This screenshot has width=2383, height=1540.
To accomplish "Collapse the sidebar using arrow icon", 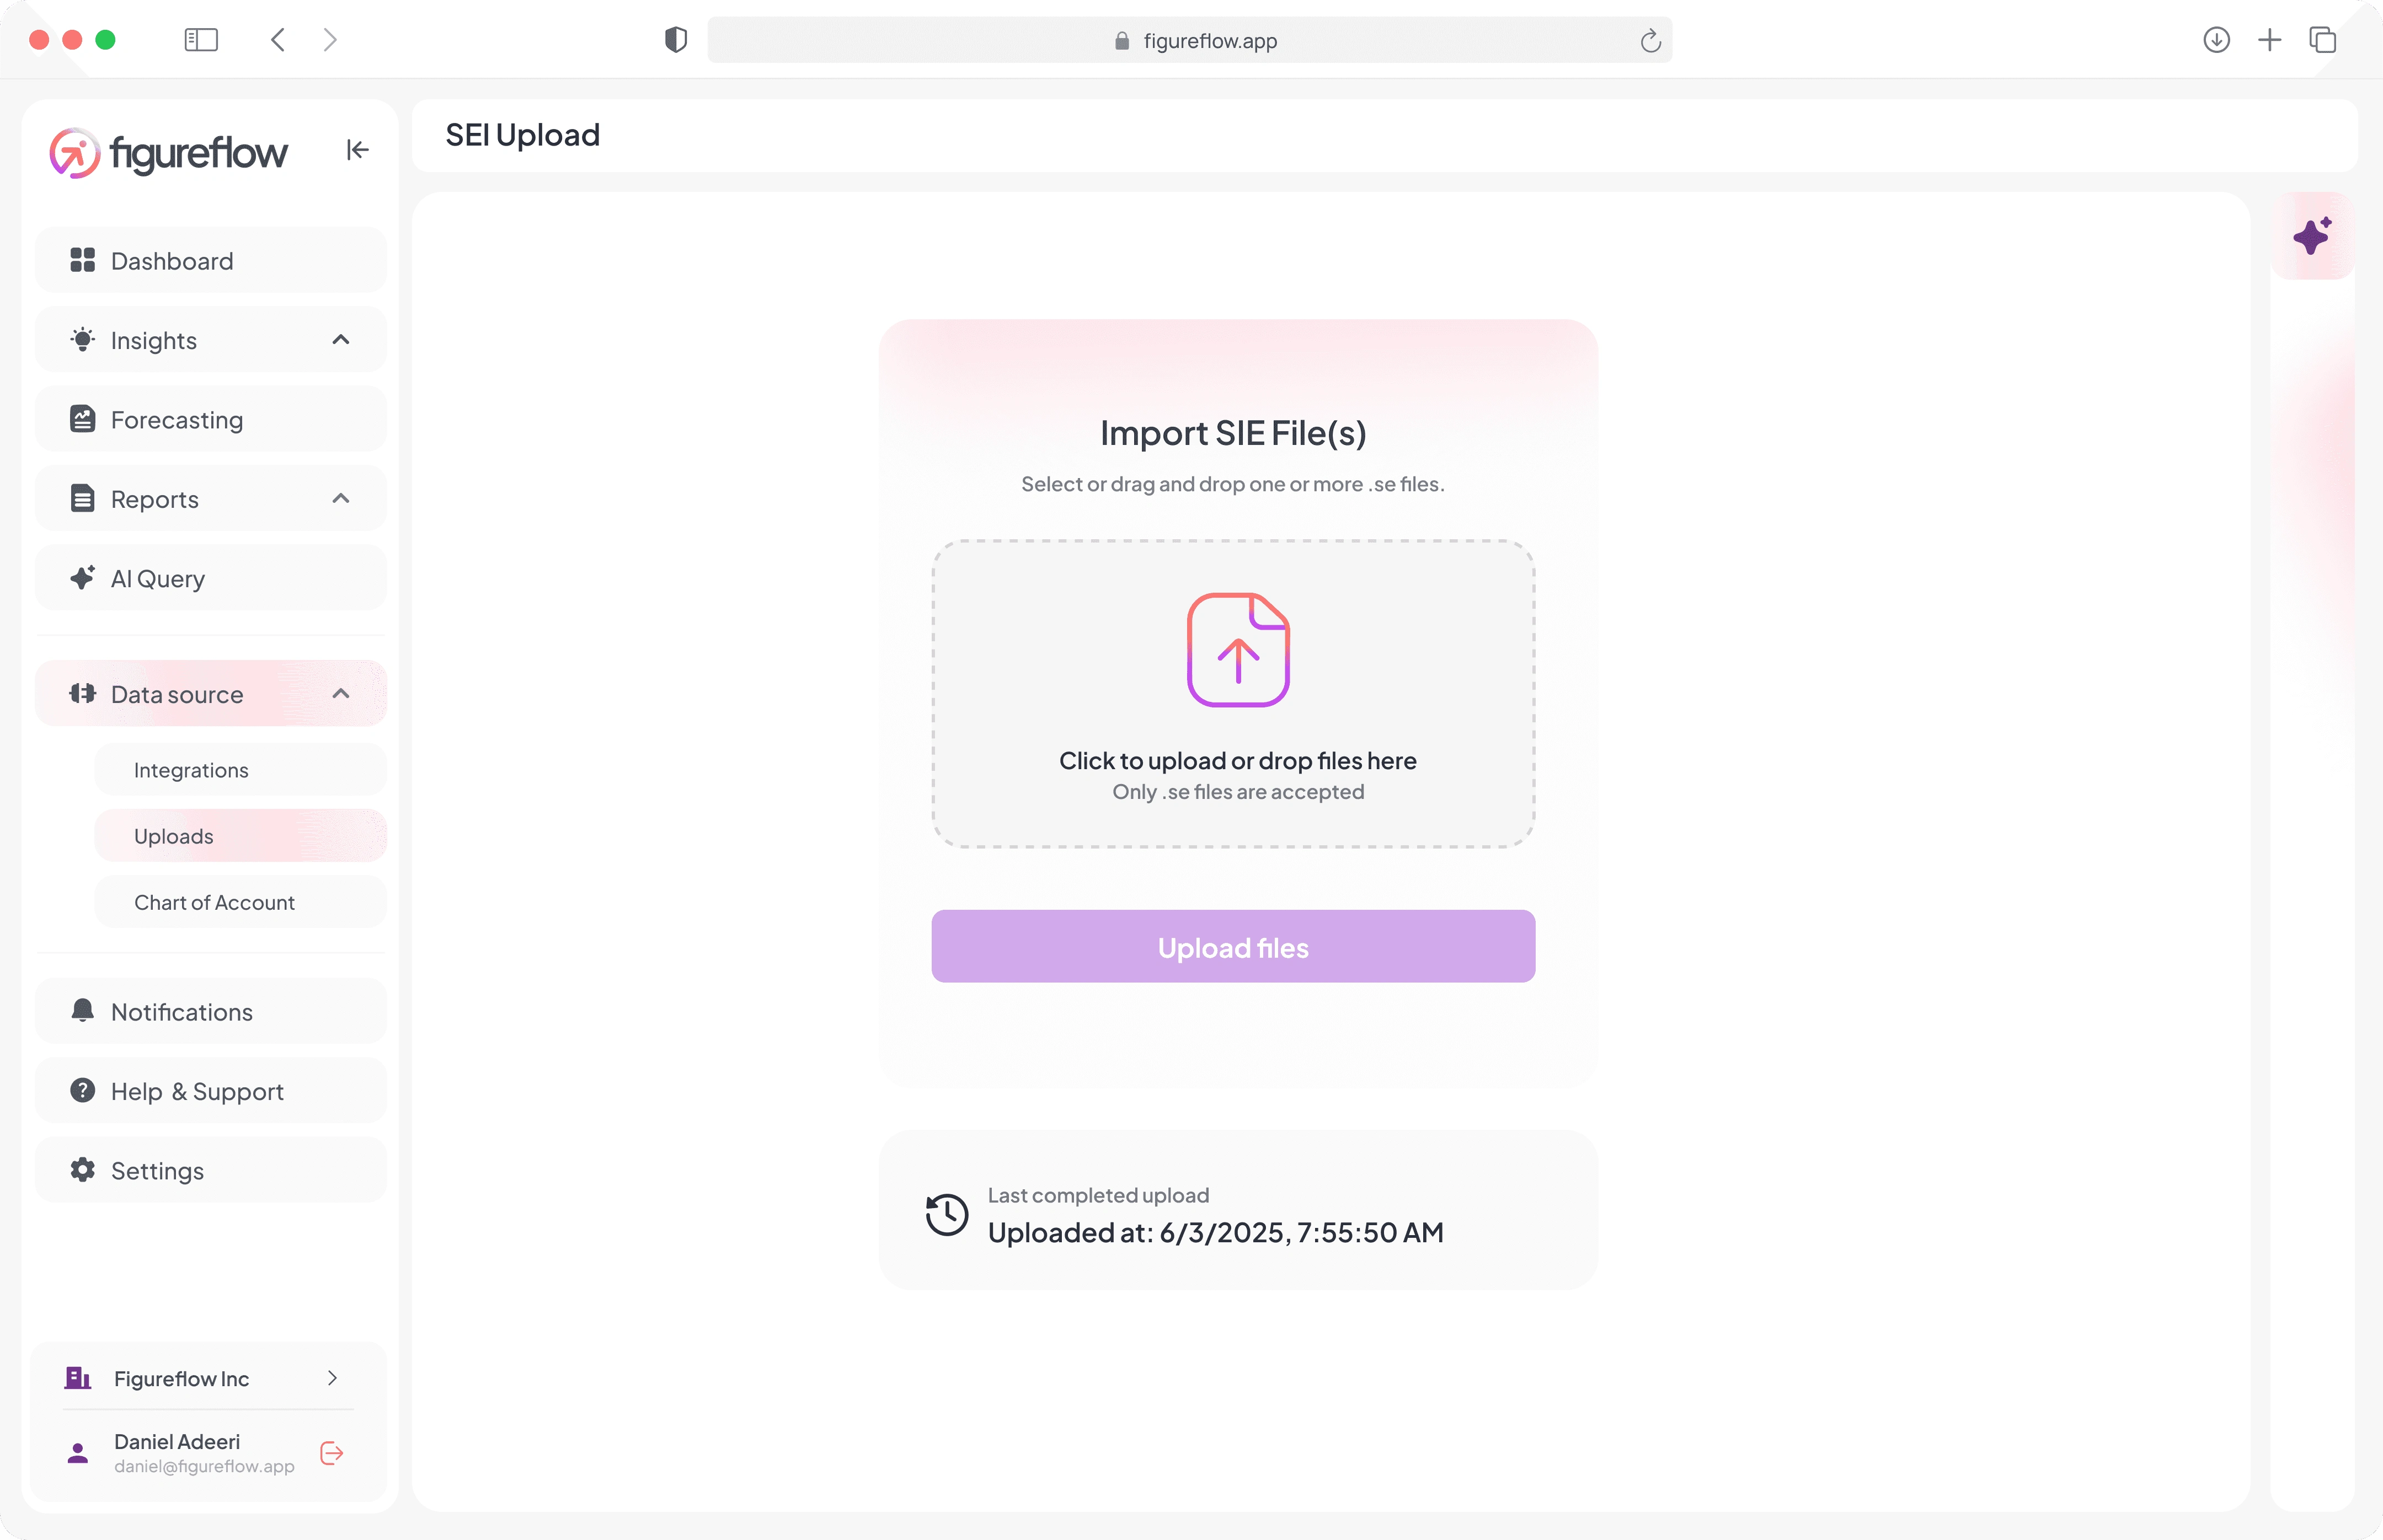I will coord(357,150).
